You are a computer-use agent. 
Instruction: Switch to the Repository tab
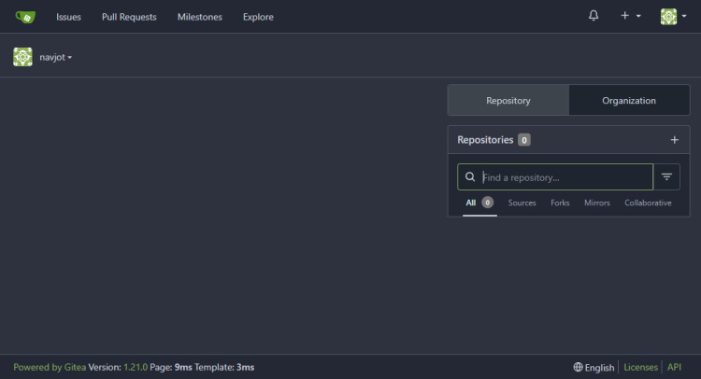coord(508,100)
